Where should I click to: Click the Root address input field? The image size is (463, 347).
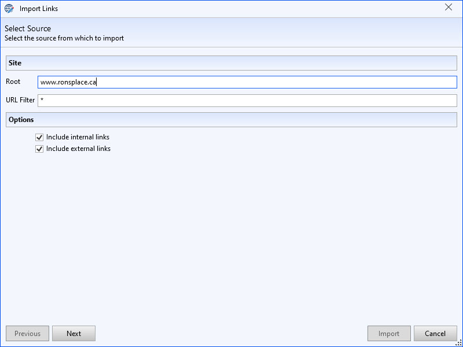tap(247, 82)
